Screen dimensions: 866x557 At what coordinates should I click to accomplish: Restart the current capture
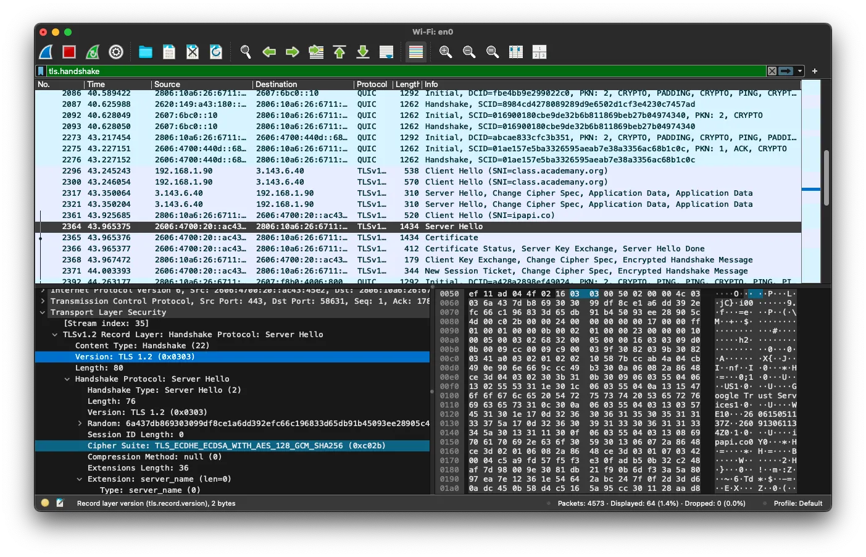93,52
